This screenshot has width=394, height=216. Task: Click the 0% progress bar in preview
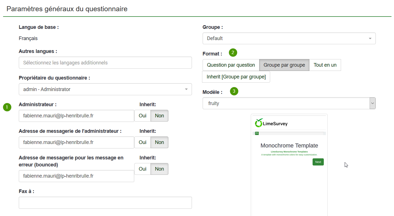(x=289, y=133)
